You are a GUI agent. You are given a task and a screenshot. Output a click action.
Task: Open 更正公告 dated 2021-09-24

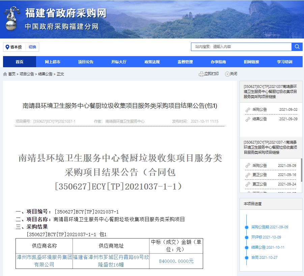click(x=259, y=184)
